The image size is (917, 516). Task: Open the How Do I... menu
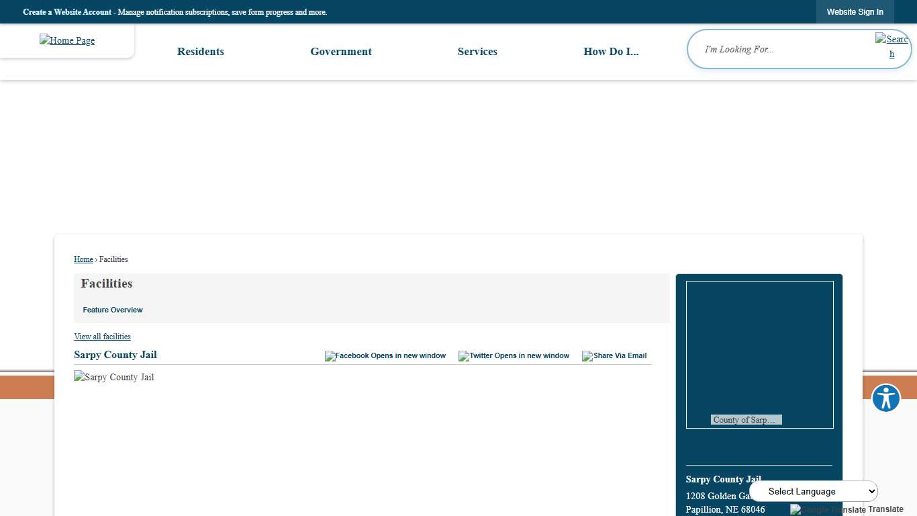point(611,52)
